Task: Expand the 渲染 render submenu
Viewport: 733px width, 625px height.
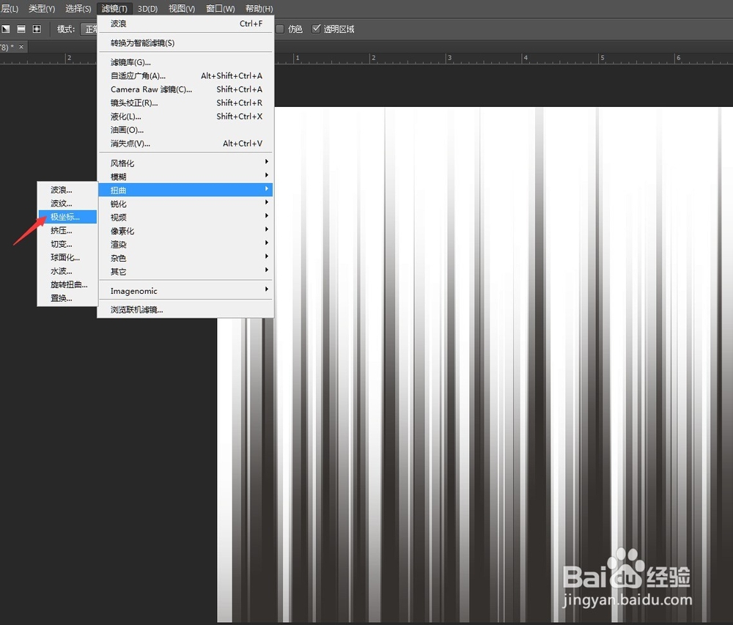Action: pos(185,244)
